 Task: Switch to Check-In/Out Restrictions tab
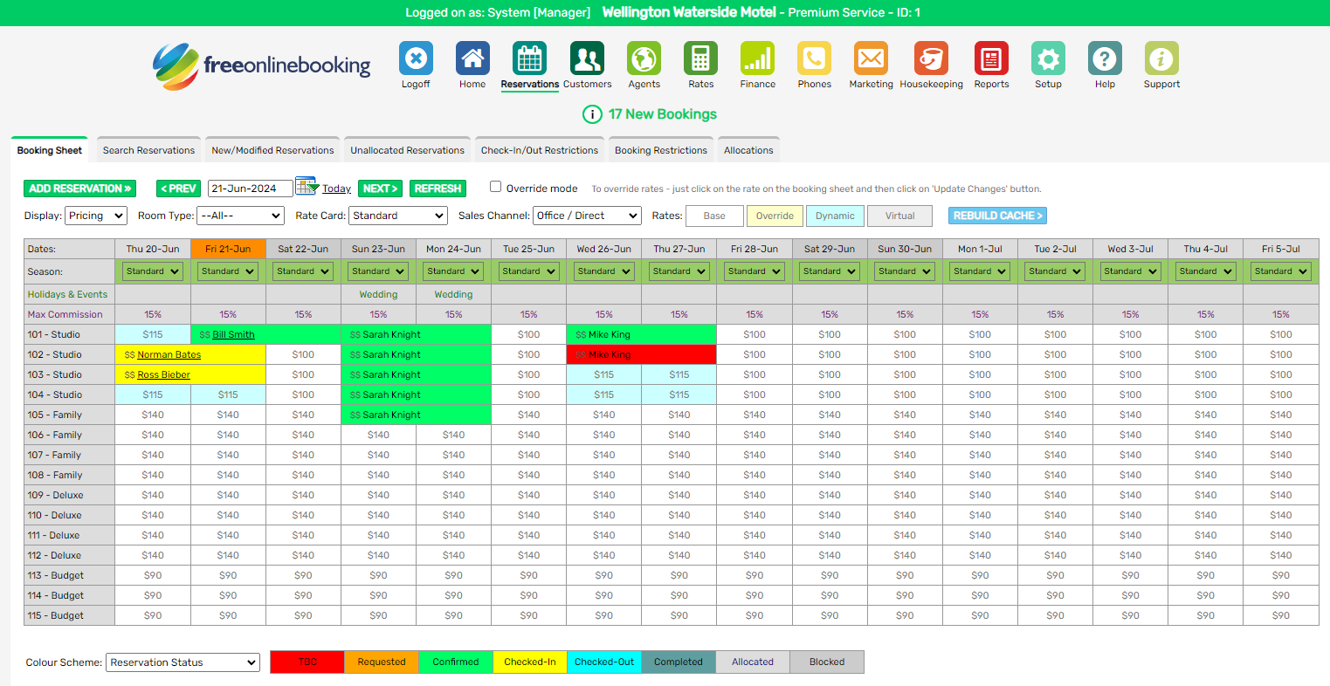pyautogui.click(x=540, y=150)
